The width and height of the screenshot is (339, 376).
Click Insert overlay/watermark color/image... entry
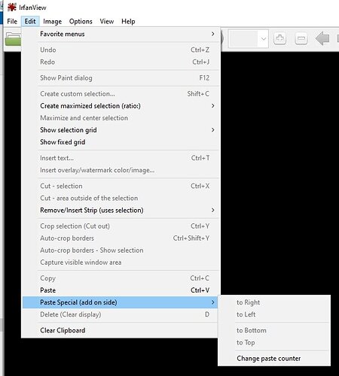121,170
